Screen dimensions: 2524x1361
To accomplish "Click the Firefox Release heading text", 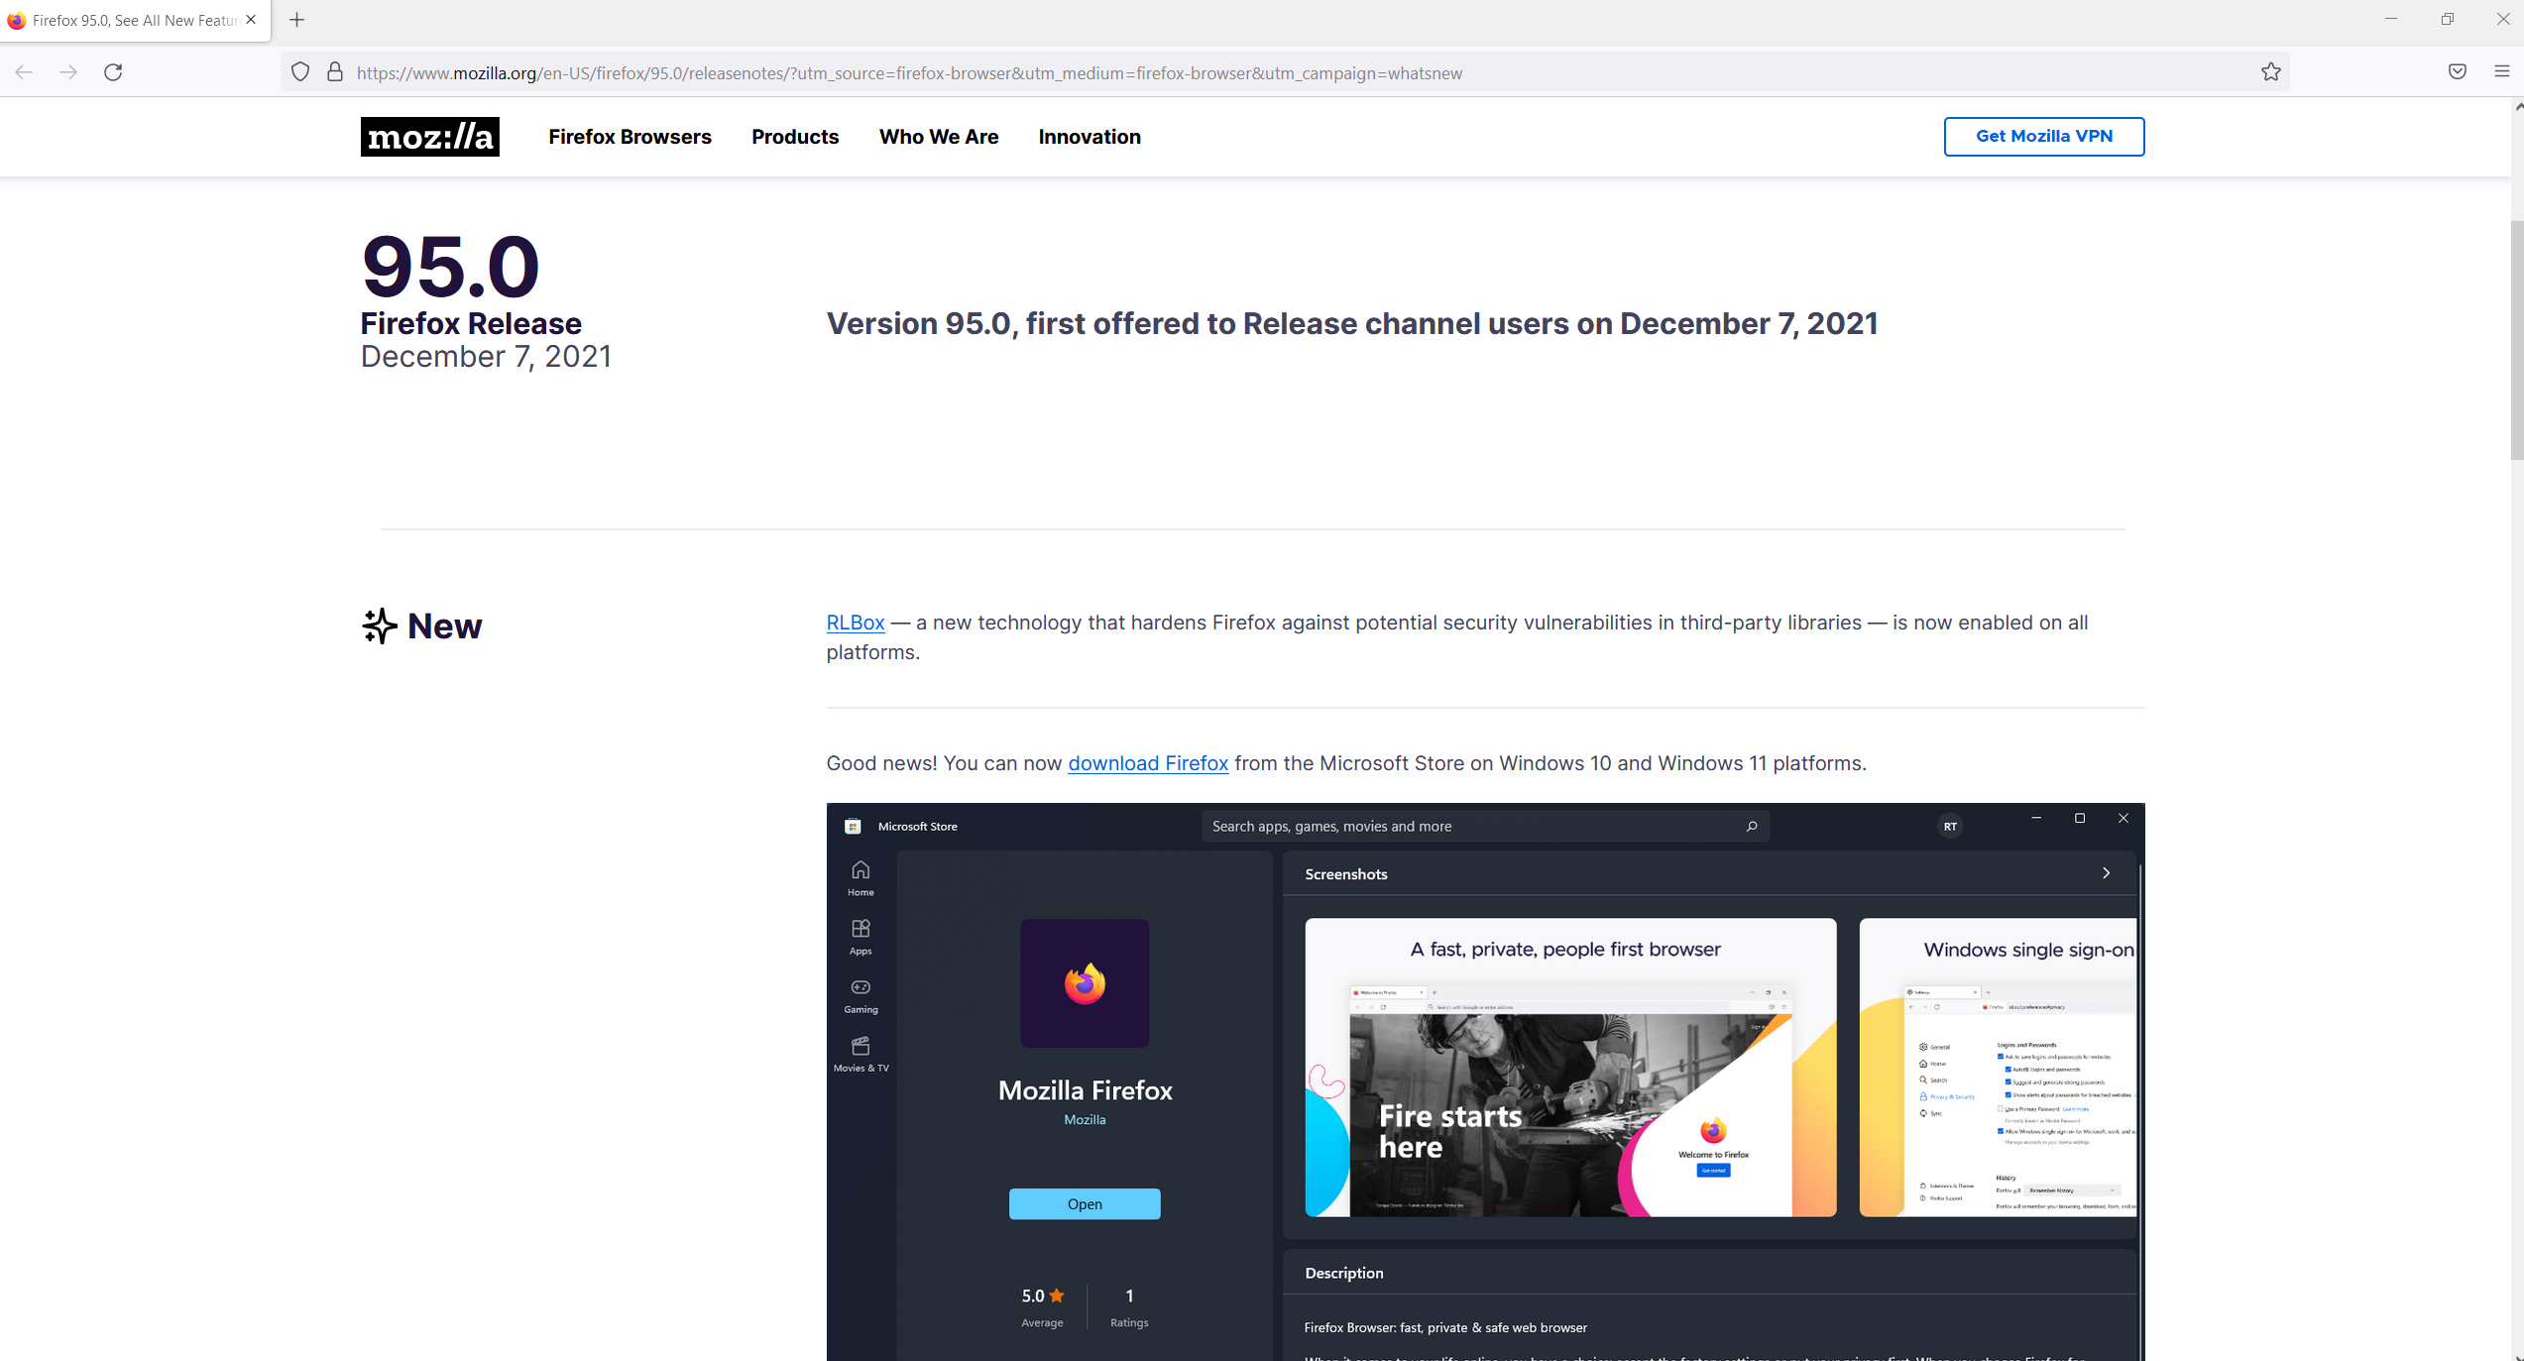I will tap(471, 323).
